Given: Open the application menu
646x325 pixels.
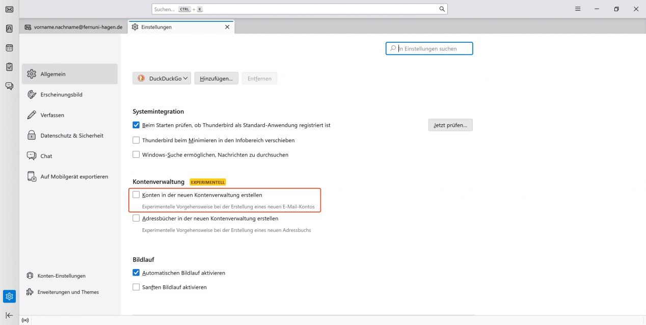Looking at the screenshot, I should click(577, 9).
